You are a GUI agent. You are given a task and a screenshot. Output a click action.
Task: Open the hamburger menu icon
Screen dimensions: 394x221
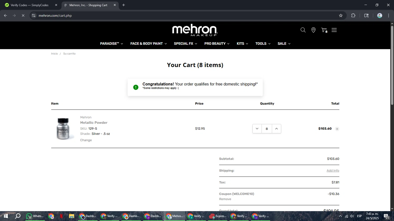tap(334, 30)
